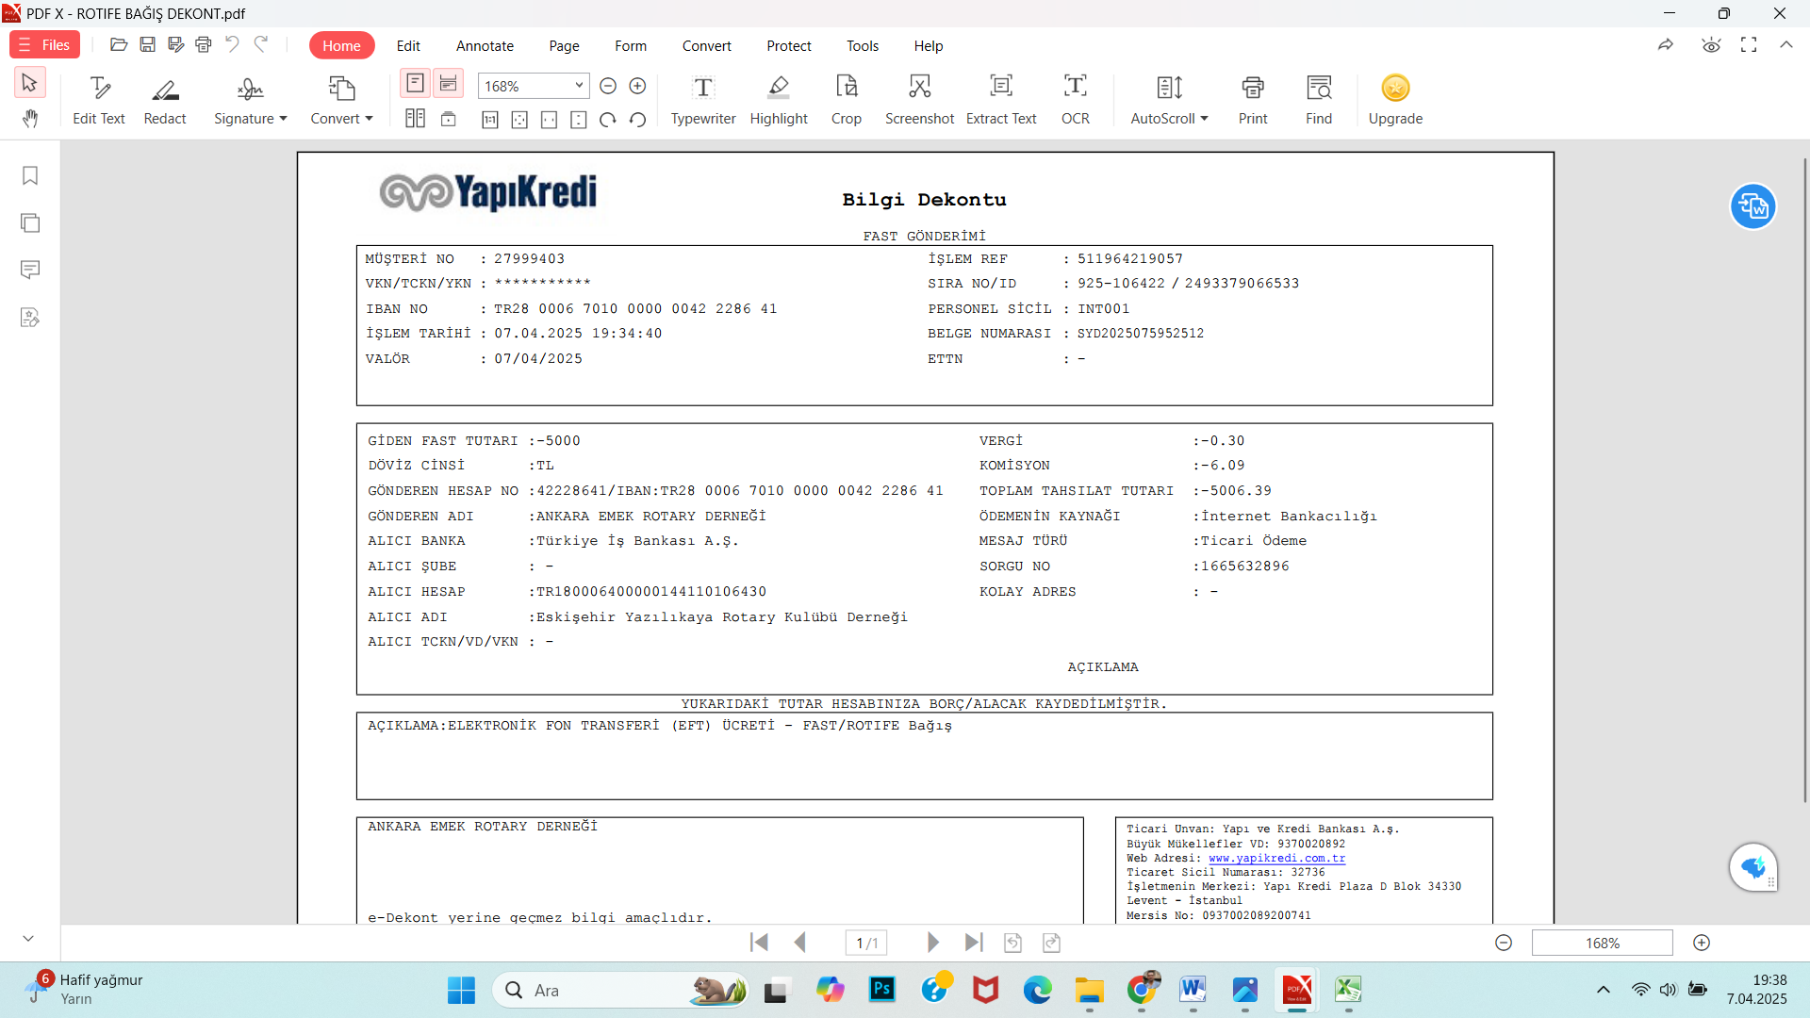Expand the sidebar chevron at bottom left
The height and width of the screenshot is (1018, 1810).
tap(28, 939)
